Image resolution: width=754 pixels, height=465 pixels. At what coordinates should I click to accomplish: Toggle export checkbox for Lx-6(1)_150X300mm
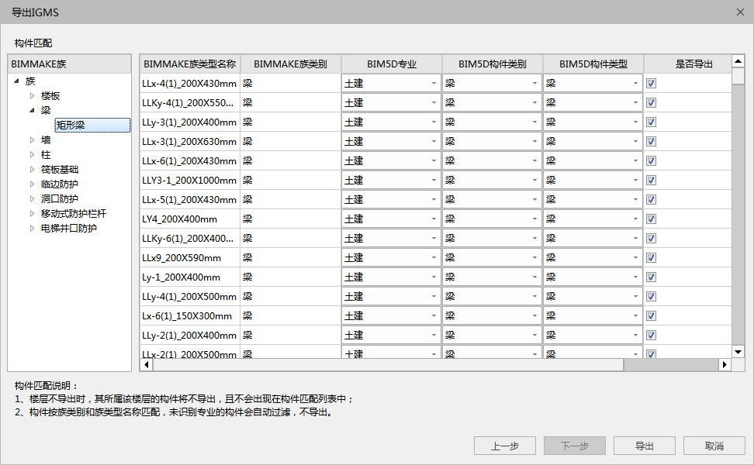[x=651, y=315]
